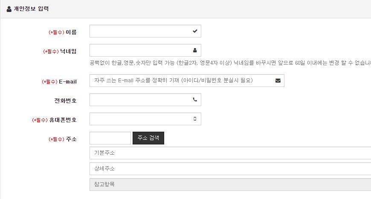The image size is (371, 199).
Task: Focus the 상세주소 input field
Action: pyautogui.click(x=230, y=169)
